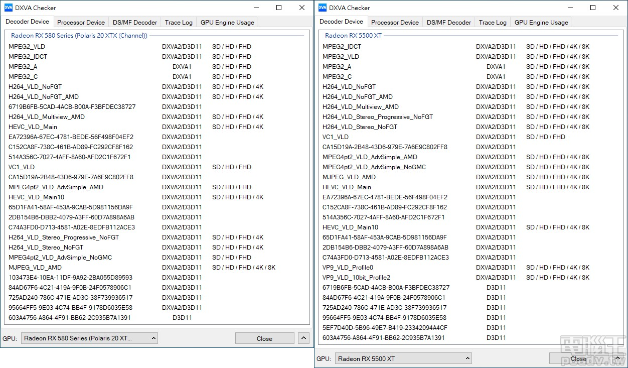Click the Radeon RX 5500 XT group header
The width and height of the screenshot is (628, 368).
pos(353,36)
